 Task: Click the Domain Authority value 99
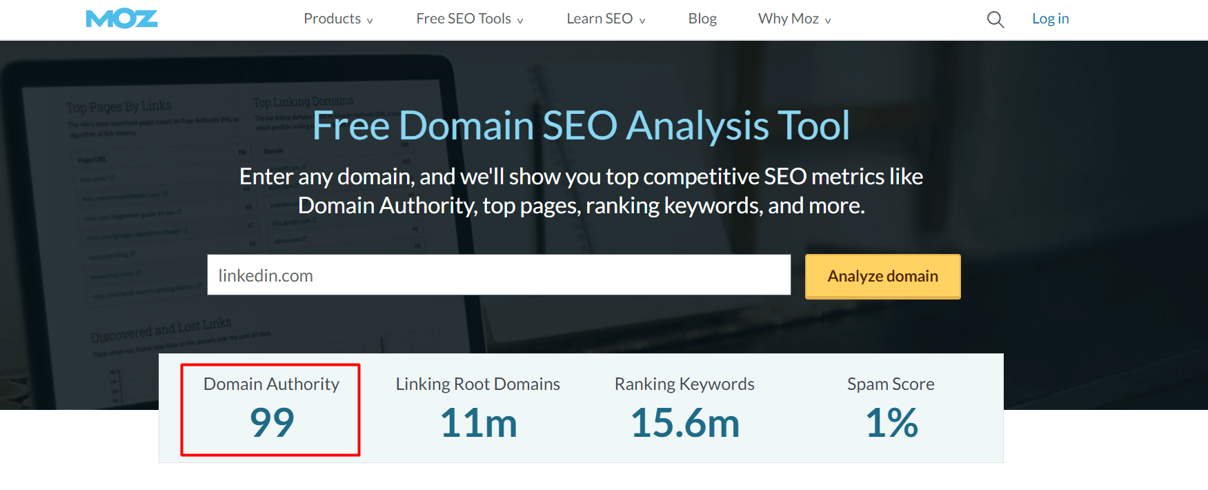[272, 422]
